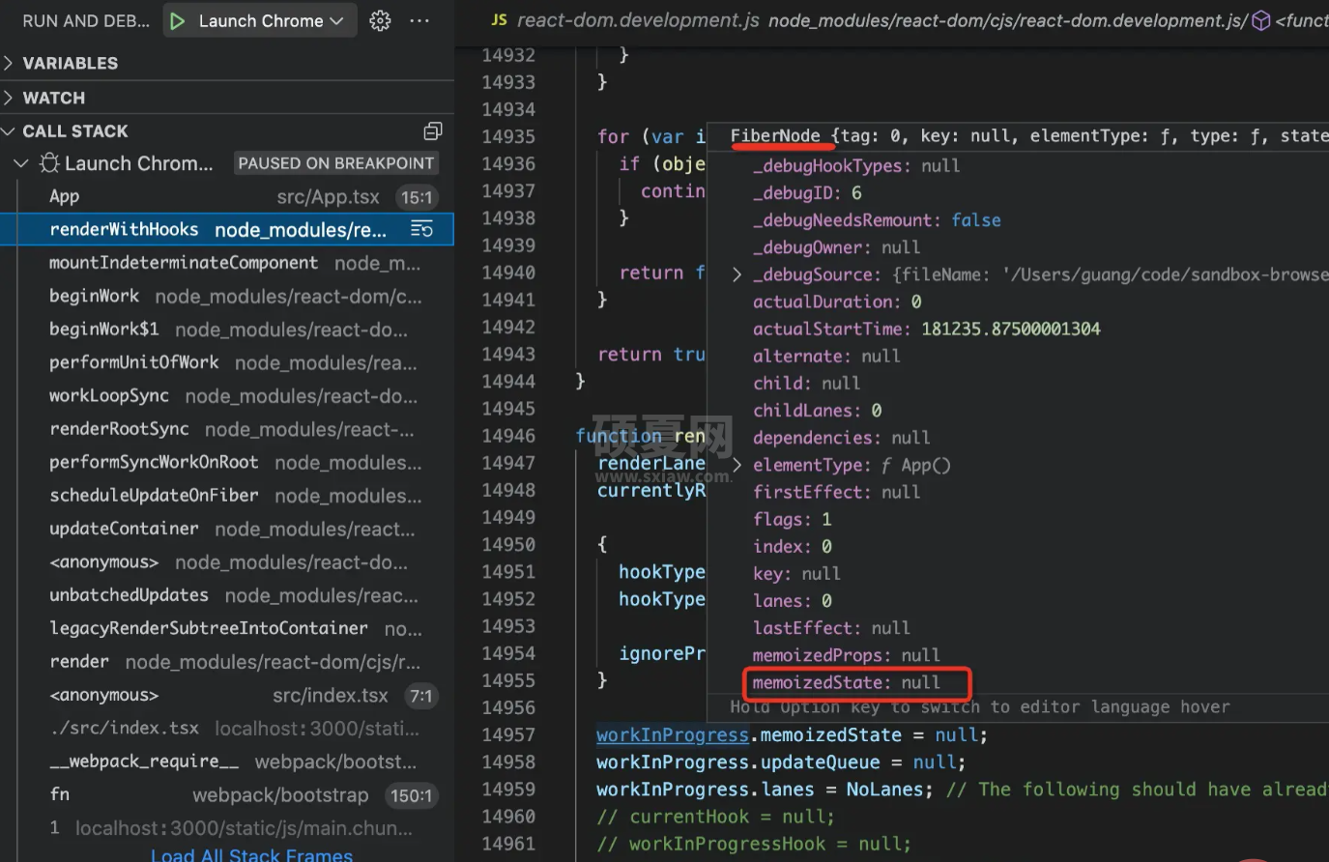Open the Launch Chrome configuration dropdown
The width and height of the screenshot is (1329, 862).
tap(261, 21)
